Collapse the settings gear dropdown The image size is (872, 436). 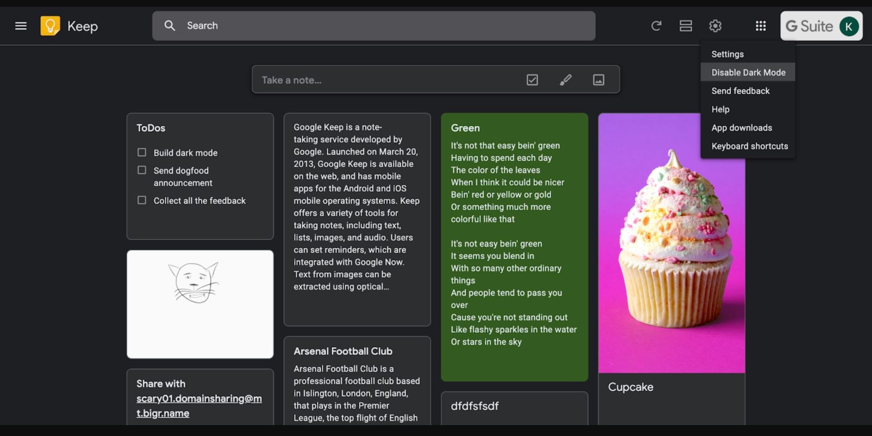coord(715,26)
